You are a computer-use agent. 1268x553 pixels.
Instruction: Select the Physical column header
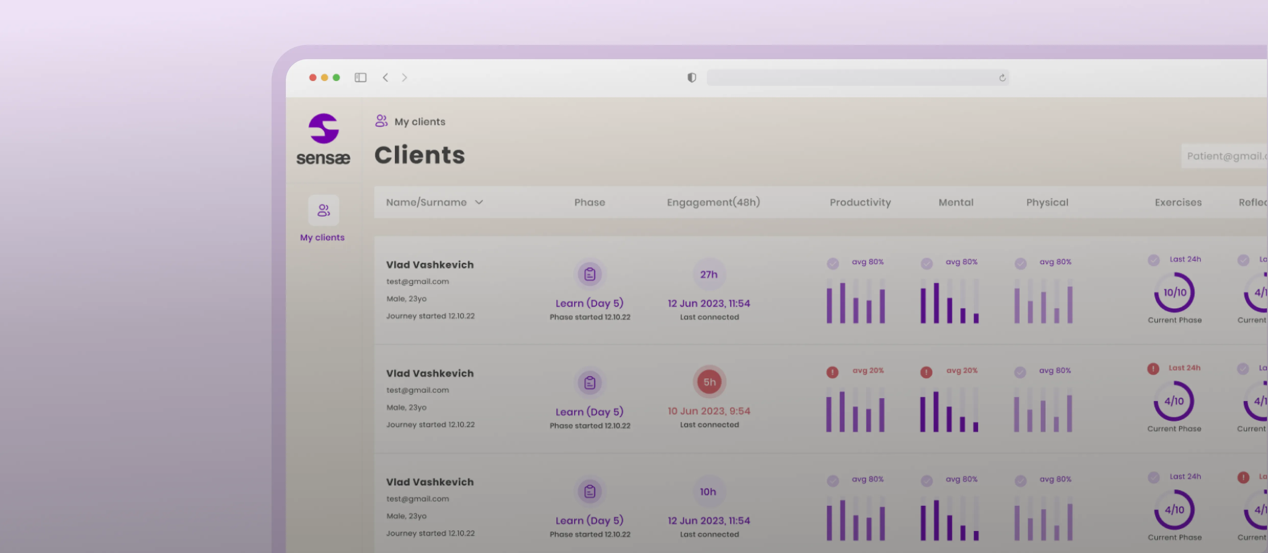(x=1047, y=202)
